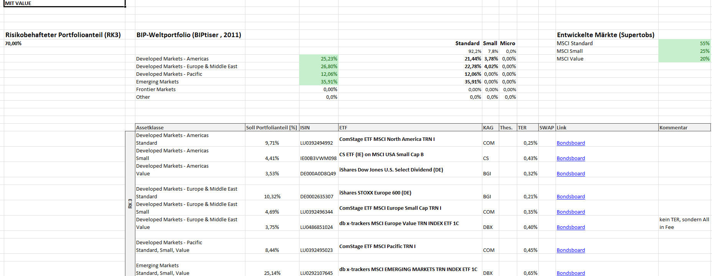Viewport: 712px width, 276px height.
Task: Select the rotated RK 3 label
Action: (x=130, y=203)
